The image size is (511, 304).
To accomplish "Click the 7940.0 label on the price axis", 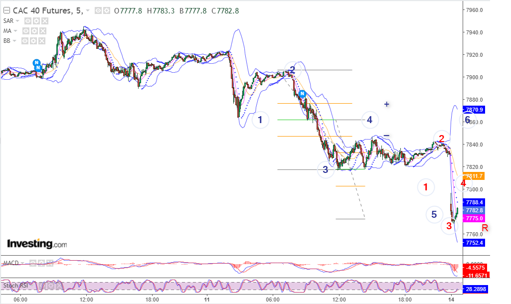I will click(x=475, y=32).
